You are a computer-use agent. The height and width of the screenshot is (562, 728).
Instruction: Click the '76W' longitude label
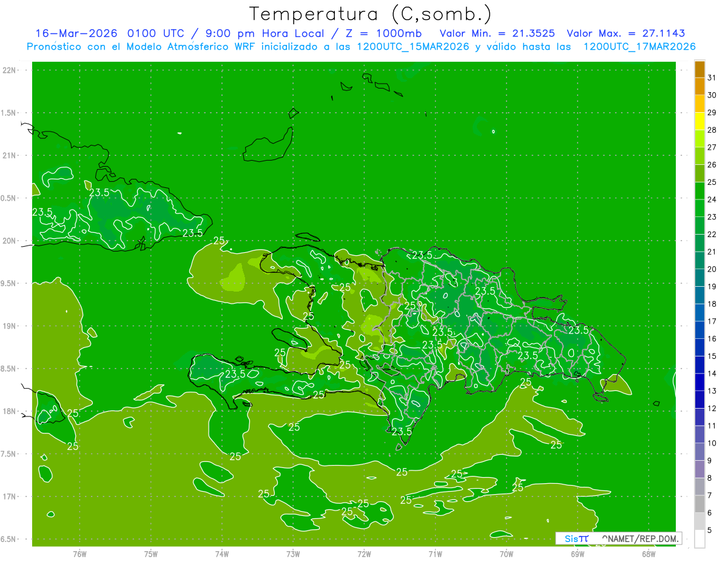click(79, 554)
